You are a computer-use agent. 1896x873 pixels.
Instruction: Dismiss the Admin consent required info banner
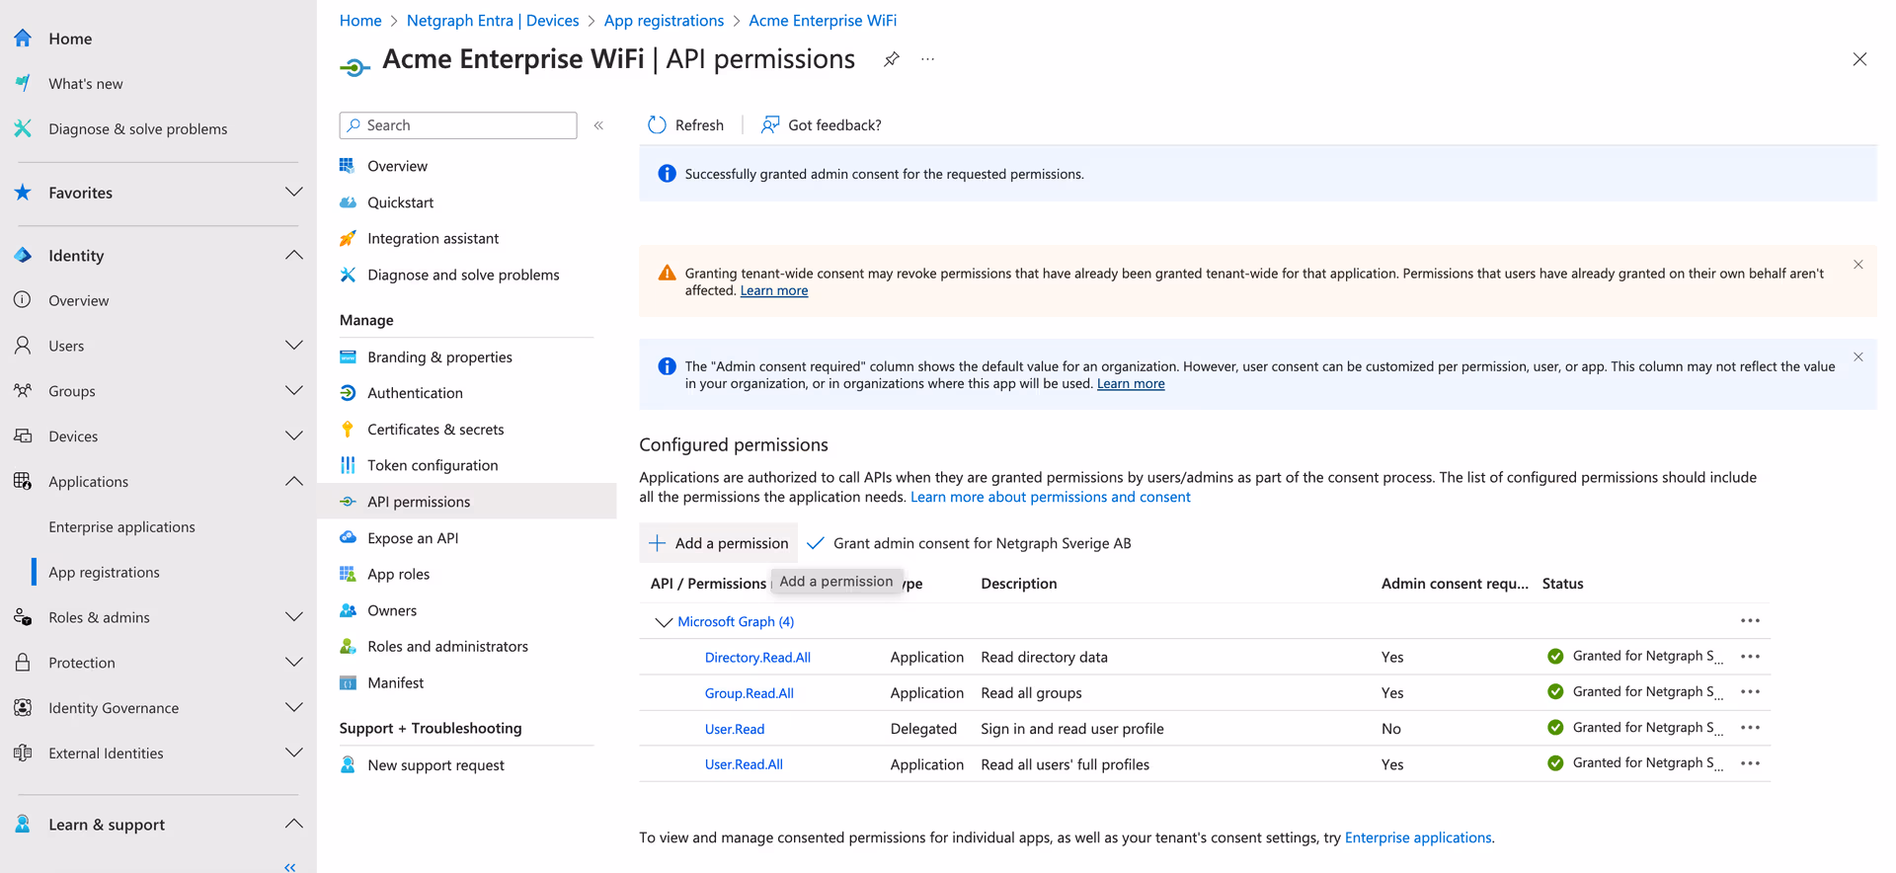click(1857, 357)
